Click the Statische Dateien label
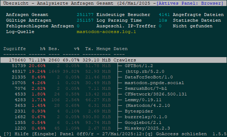This screenshot has width=227, height=137. click(x=197, y=20)
